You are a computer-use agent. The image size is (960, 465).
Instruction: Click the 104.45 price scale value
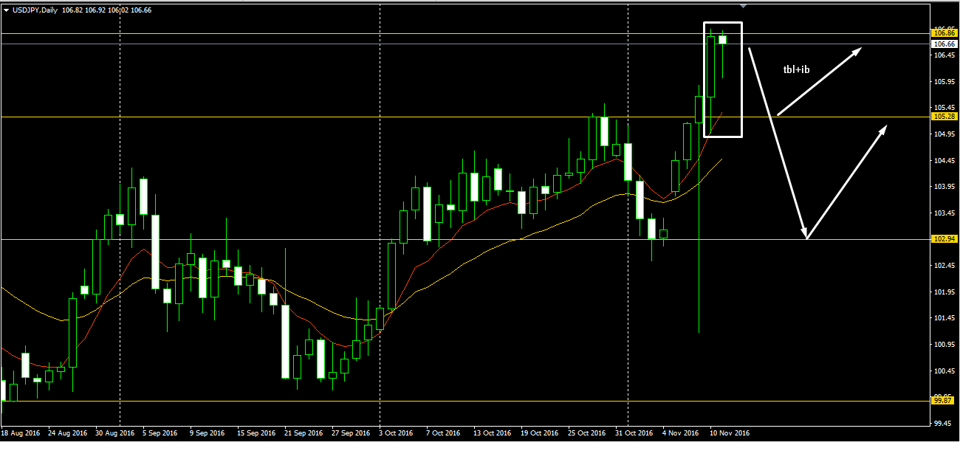(944, 161)
